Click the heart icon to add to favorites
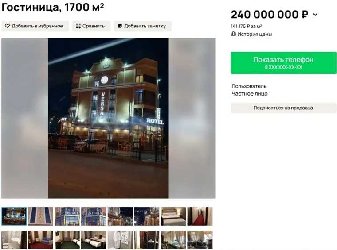Image resolution: width=337 pixels, height=250 pixels. point(7,26)
